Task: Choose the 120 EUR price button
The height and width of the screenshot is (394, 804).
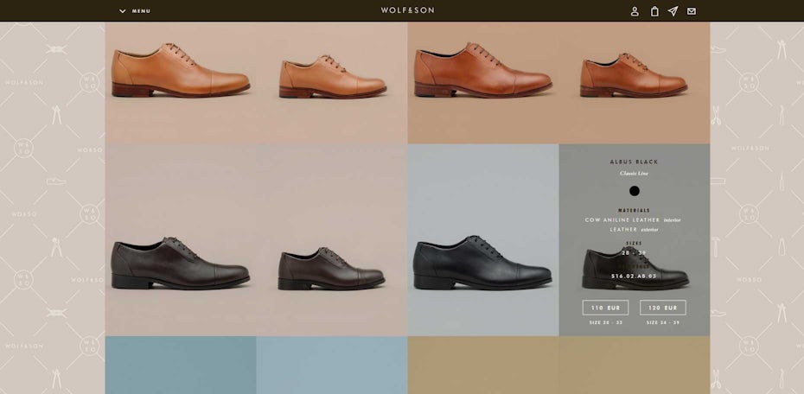Action: (x=662, y=308)
